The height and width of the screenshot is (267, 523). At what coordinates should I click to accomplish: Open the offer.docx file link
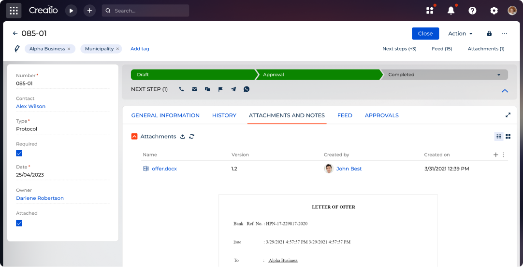164,169
